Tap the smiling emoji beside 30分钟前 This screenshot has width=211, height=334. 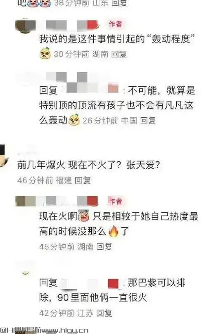click(x=45, y=54)
